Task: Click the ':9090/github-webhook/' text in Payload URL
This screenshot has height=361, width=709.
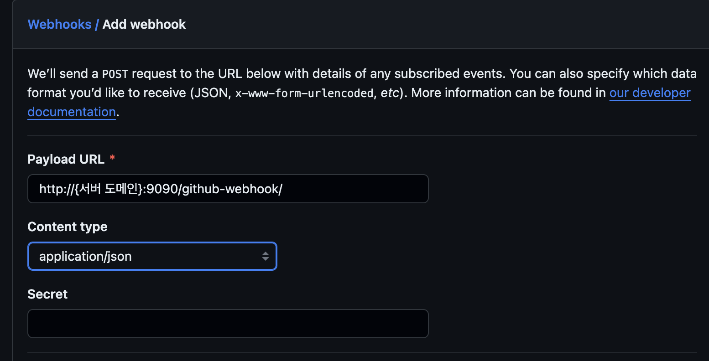Action: click(x=214, y=189)
